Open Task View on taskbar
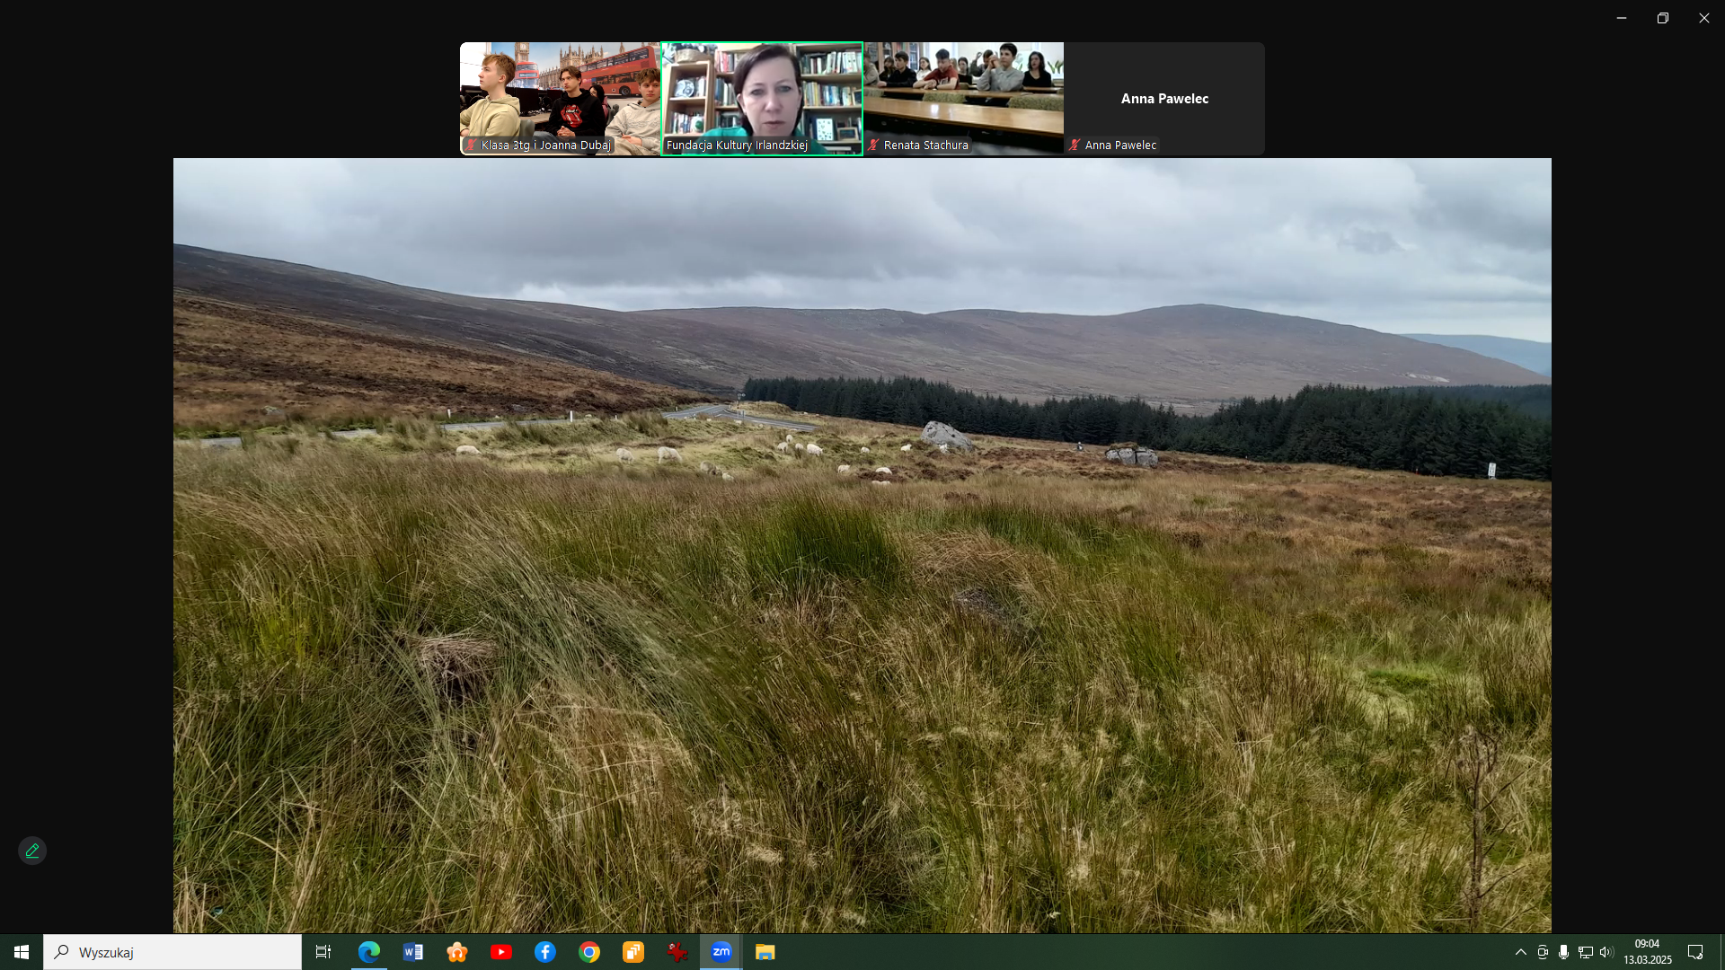Image resolution: width=1725 pixels, height=970 pixels. pos(323,952)
